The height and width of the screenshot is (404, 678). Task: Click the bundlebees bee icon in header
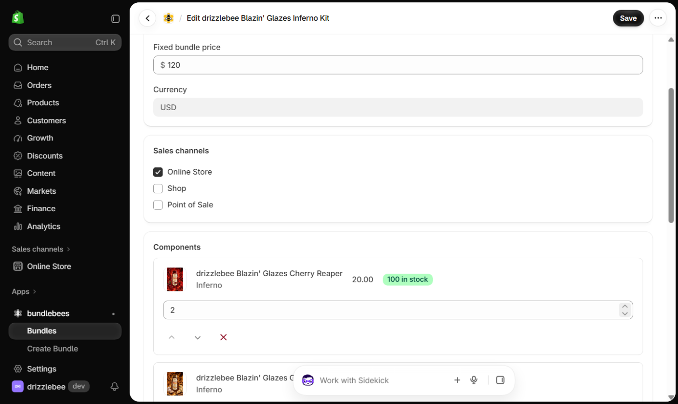tap(168, 18)
